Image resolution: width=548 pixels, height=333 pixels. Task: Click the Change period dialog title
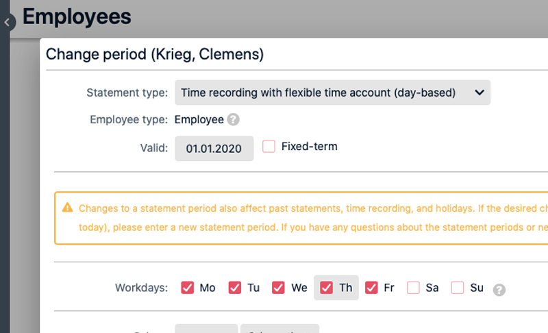(155, 54)
